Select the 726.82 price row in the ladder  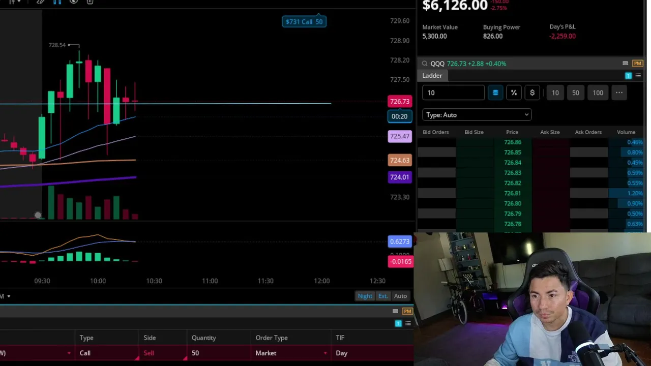click(513, 183)
